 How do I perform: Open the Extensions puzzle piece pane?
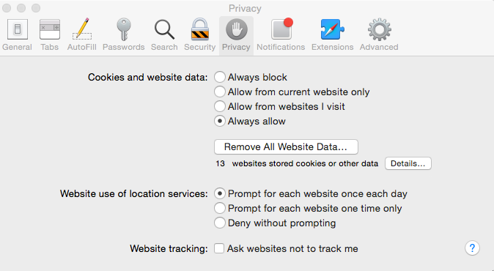pyautogui.click(x=332, y=34)
